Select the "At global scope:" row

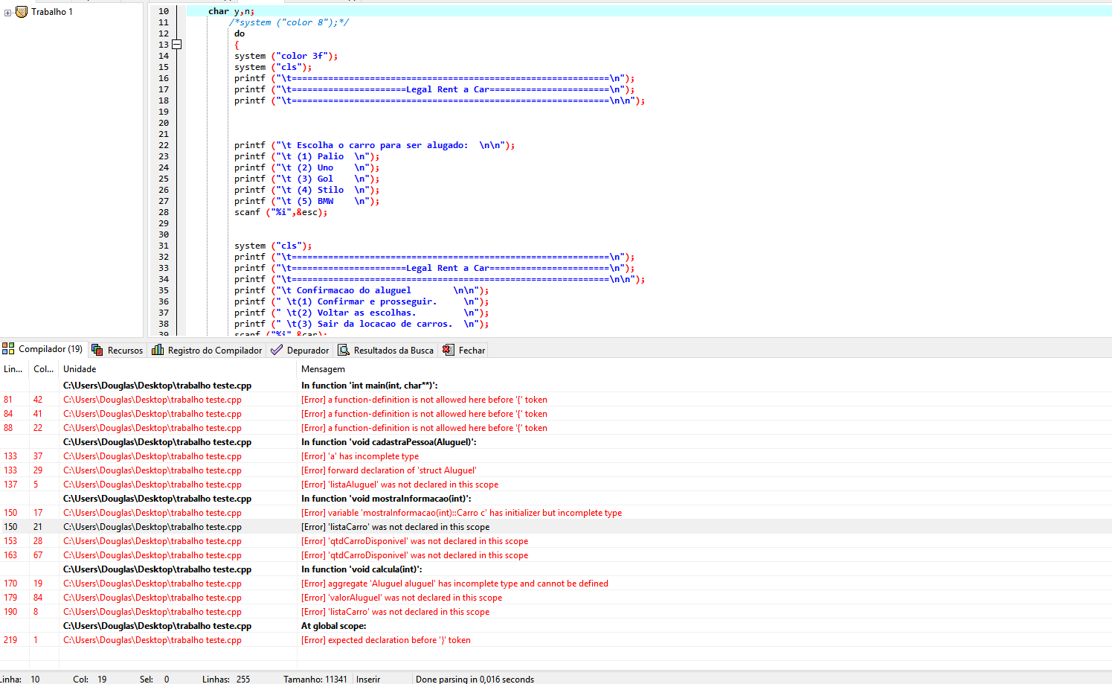[556, 626]
